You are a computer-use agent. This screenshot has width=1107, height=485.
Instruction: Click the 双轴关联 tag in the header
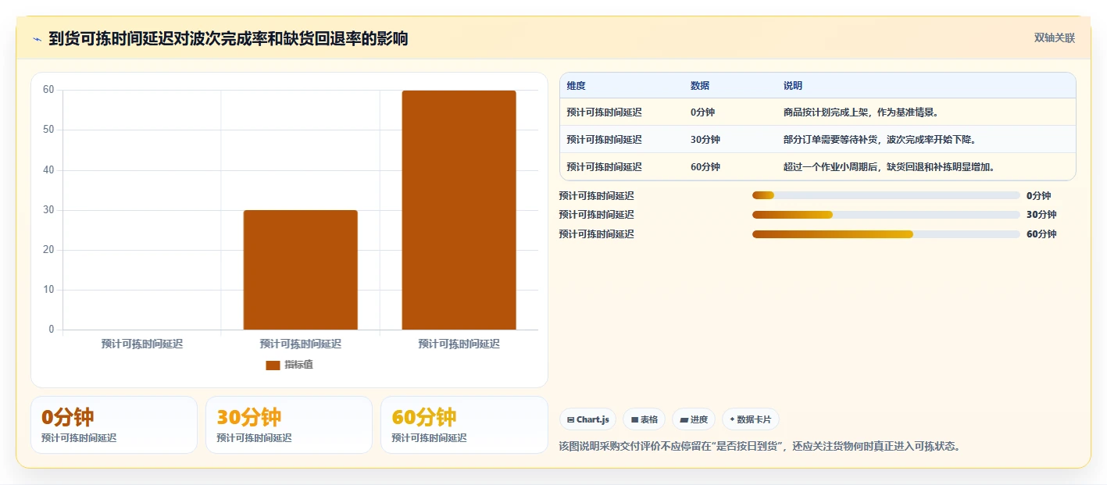pyautogui.click(x=1055, y=37)
